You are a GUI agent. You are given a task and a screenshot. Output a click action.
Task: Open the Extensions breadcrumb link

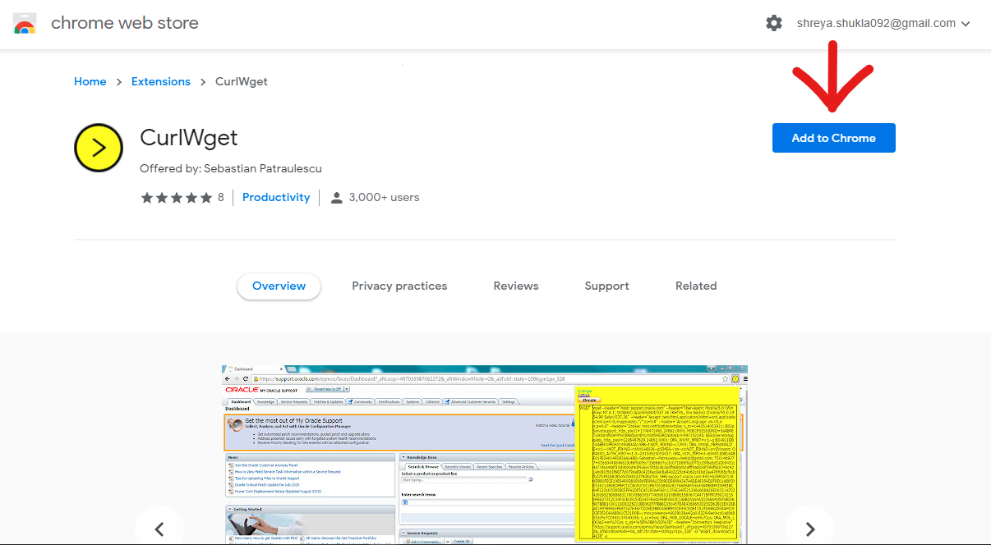pos(161,81)
